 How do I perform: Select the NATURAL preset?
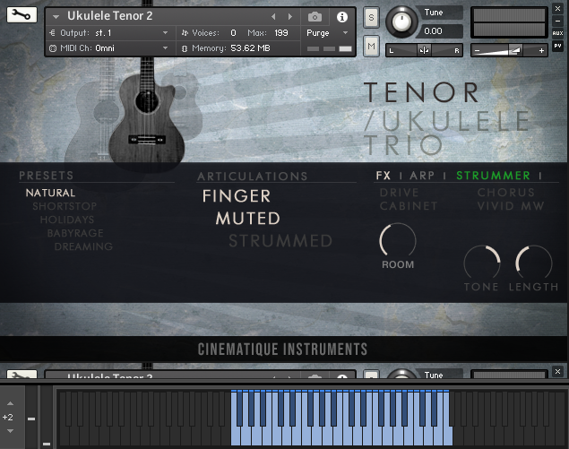point(50,193)
